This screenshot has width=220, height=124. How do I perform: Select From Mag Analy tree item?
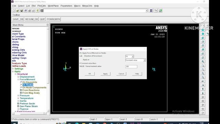click(31, 93)
